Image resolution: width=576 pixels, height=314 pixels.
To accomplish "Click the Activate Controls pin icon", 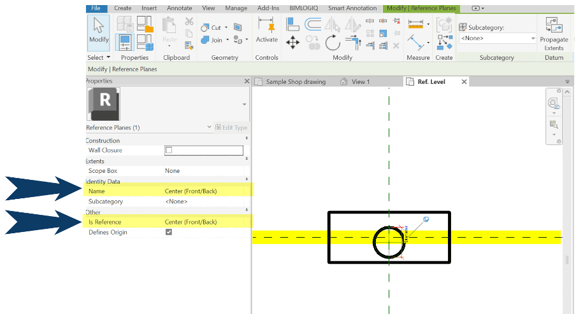I will click(x=267, y=31).
